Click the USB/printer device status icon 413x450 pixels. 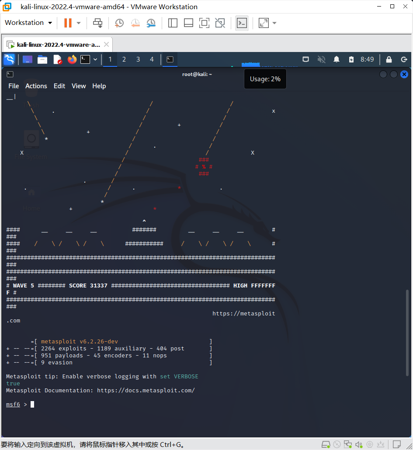370,445
